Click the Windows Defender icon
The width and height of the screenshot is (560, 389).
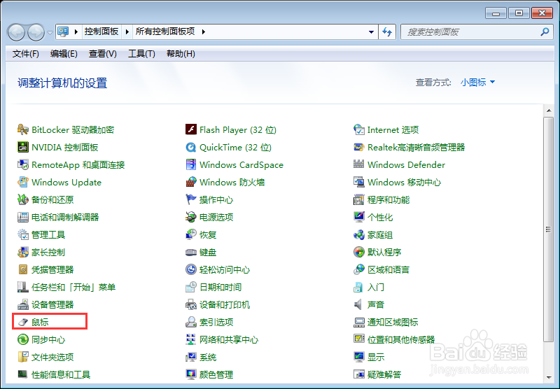point(359,164)
